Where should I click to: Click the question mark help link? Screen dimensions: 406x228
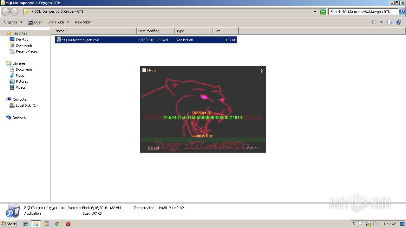pyautogui.click(x=262, y=71)
